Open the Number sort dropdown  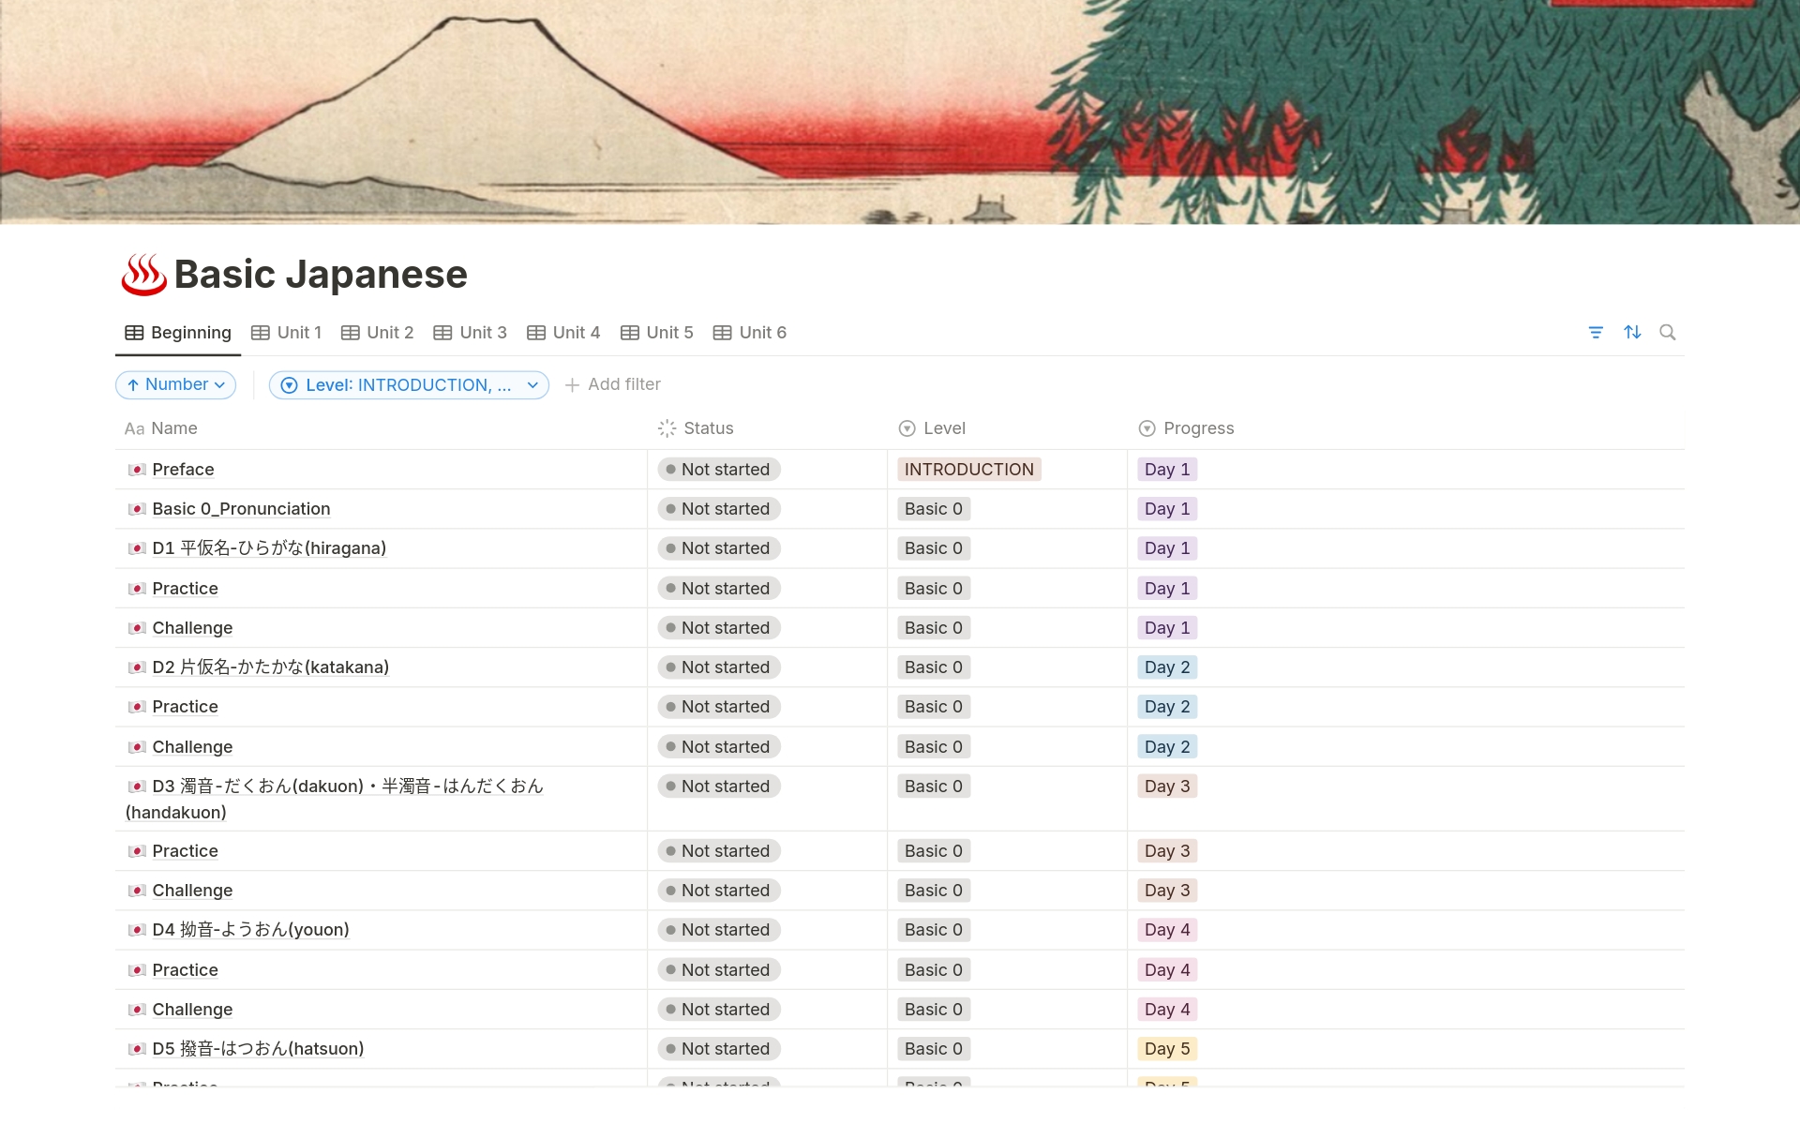[175, 384]
